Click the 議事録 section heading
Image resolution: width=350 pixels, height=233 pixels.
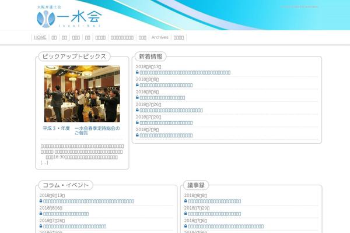pos(196,185)
